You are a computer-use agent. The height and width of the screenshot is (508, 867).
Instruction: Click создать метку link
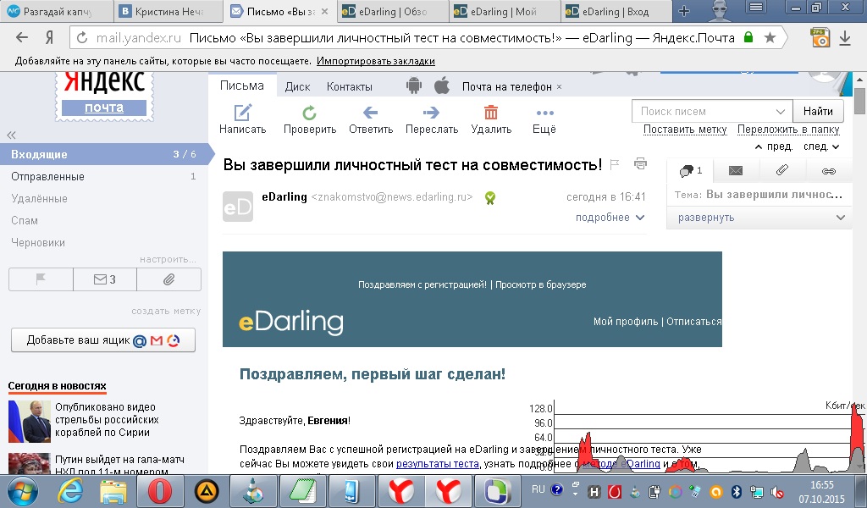[x=166, y=312]
